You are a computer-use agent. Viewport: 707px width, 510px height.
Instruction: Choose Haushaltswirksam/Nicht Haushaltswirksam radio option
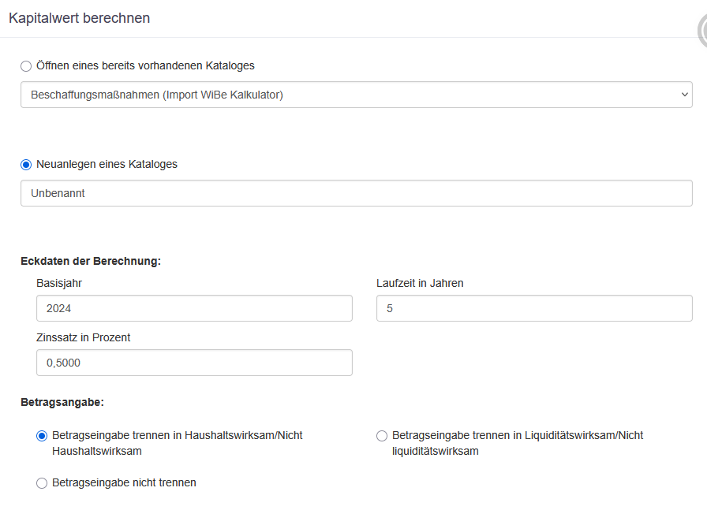[42, 436]
